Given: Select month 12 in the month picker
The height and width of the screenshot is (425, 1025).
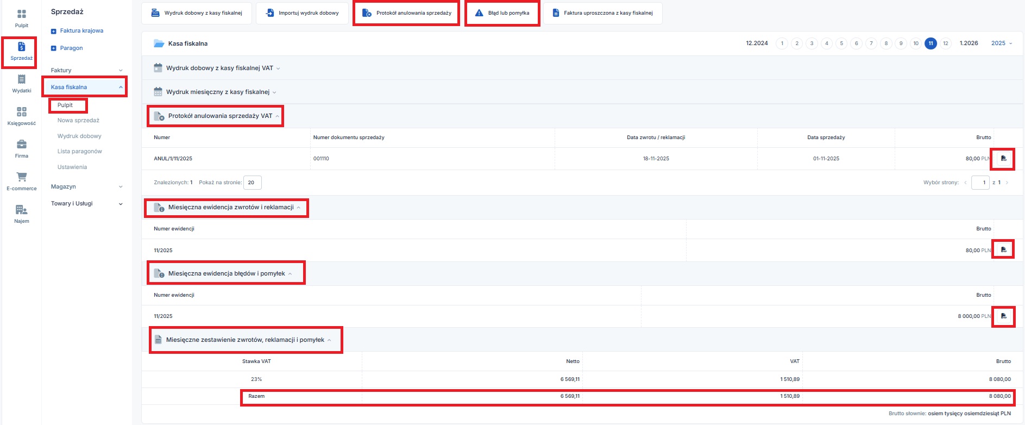Looking at the screenshot, I should pos(946,43).
